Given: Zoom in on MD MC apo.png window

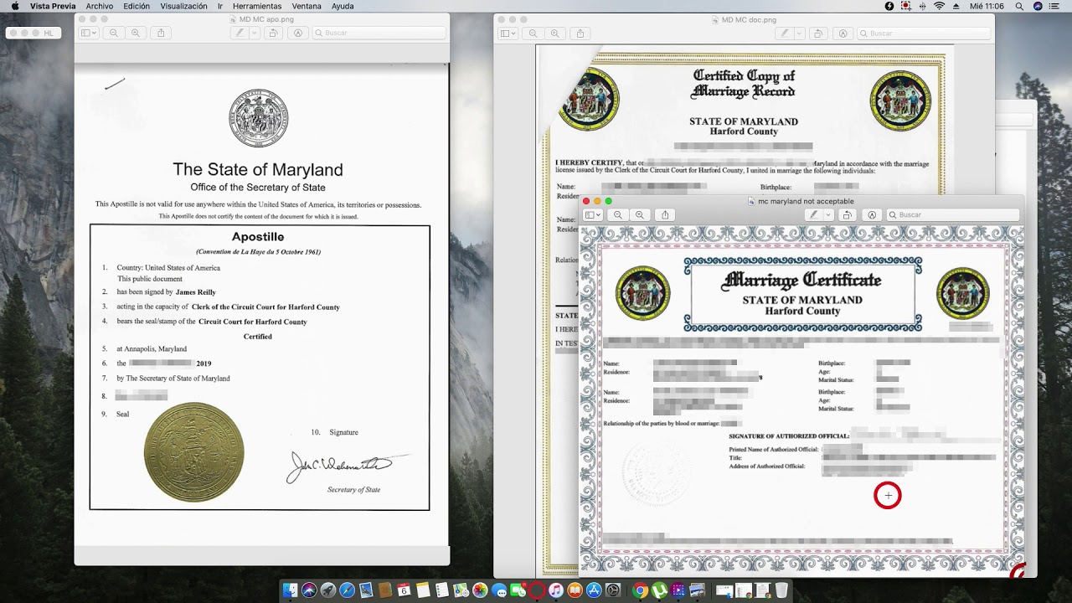Looking at the screenshot, I should (x=136, y=33).
